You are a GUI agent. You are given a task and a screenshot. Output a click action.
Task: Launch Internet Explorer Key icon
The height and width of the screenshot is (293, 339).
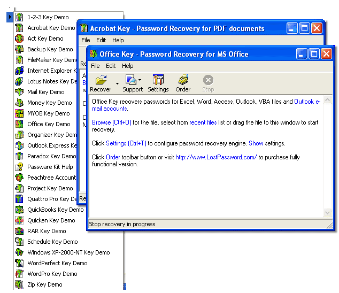tap(19, 71)
